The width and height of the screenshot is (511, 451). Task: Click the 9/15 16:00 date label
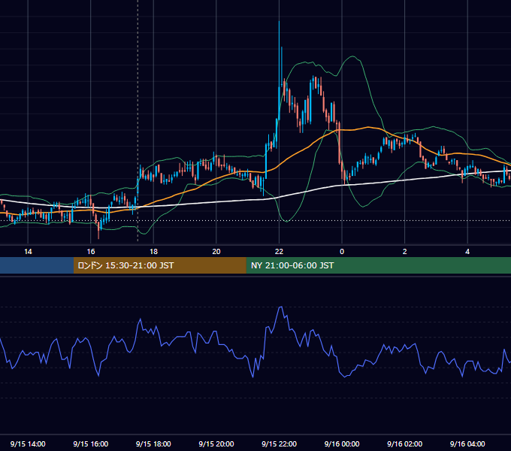[x=91, y=443]
